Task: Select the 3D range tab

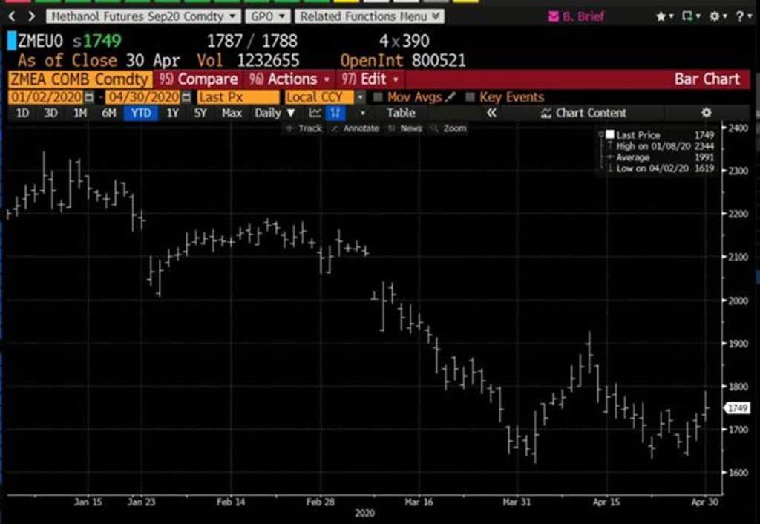Action: (51, 113)
